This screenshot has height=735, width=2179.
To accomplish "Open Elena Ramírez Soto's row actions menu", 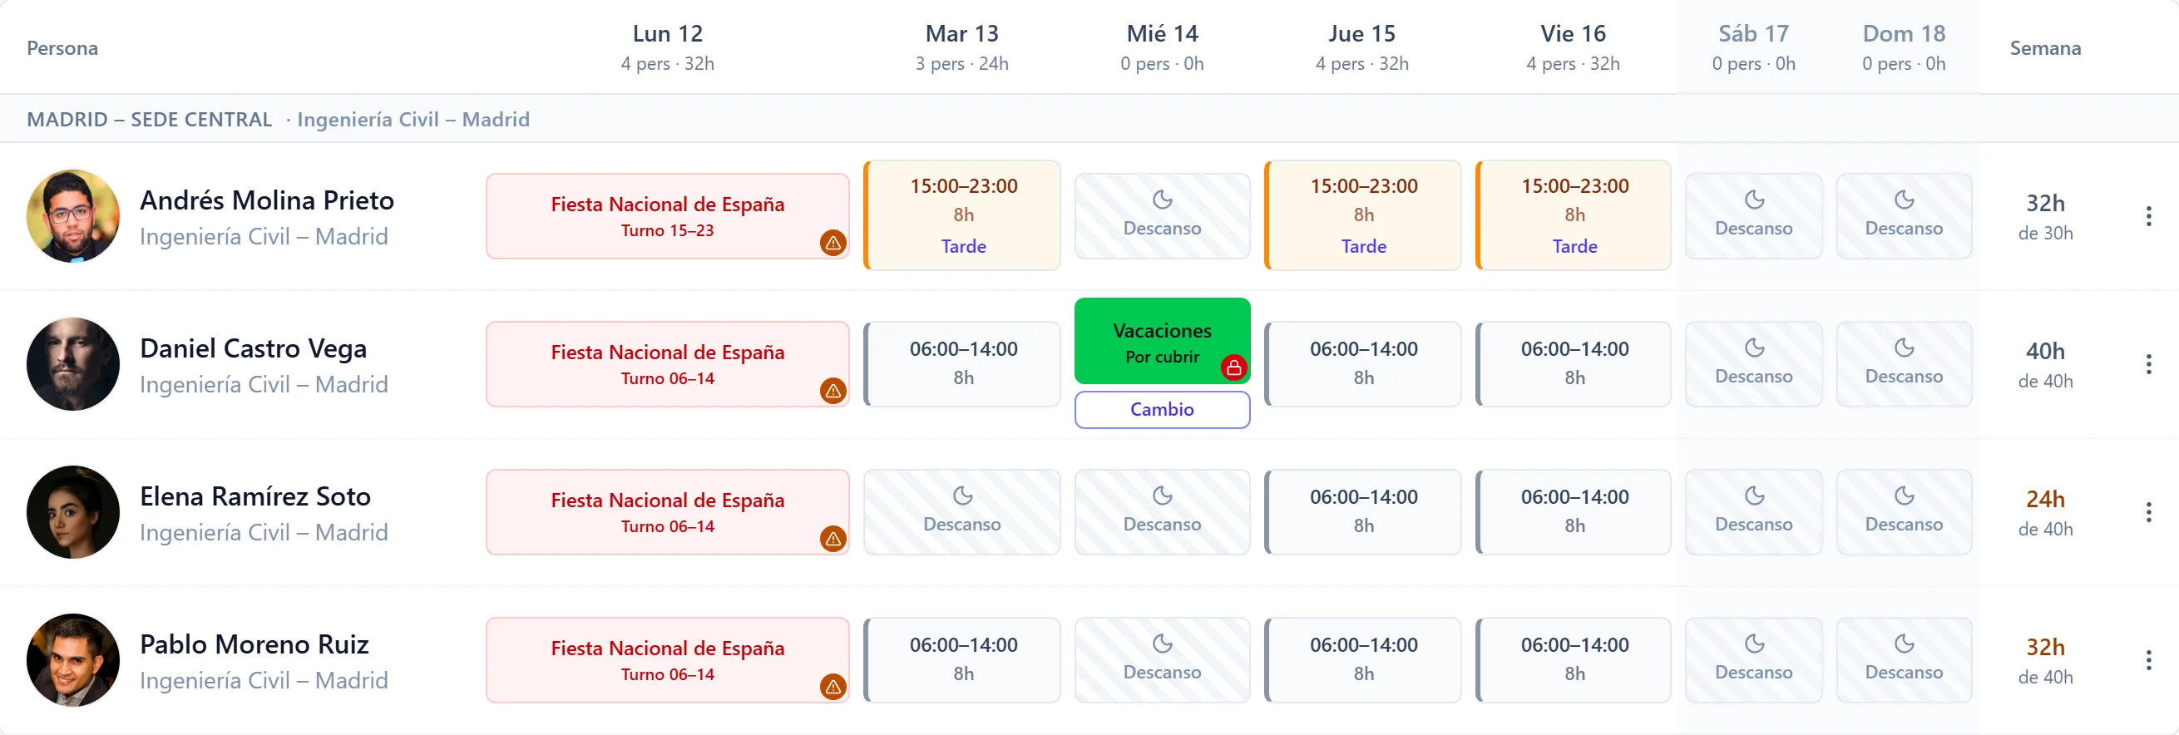I will (x=2147, y=512).
